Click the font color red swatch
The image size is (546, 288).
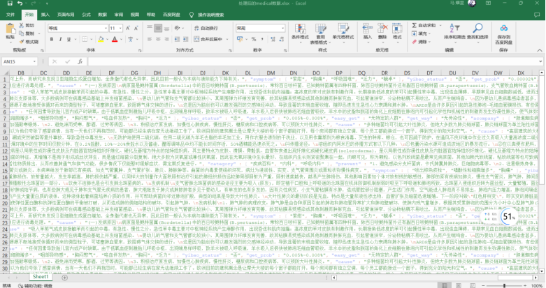[115, 40]
